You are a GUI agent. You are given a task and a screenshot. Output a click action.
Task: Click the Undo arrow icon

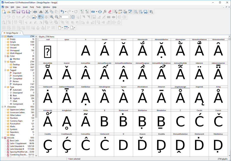(x=62, y=12)
